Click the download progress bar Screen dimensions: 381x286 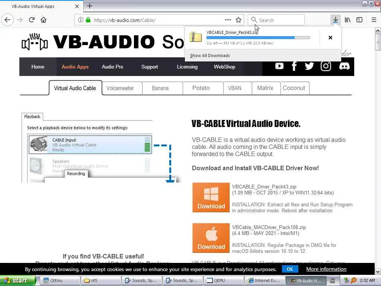(x=258, y=38)
